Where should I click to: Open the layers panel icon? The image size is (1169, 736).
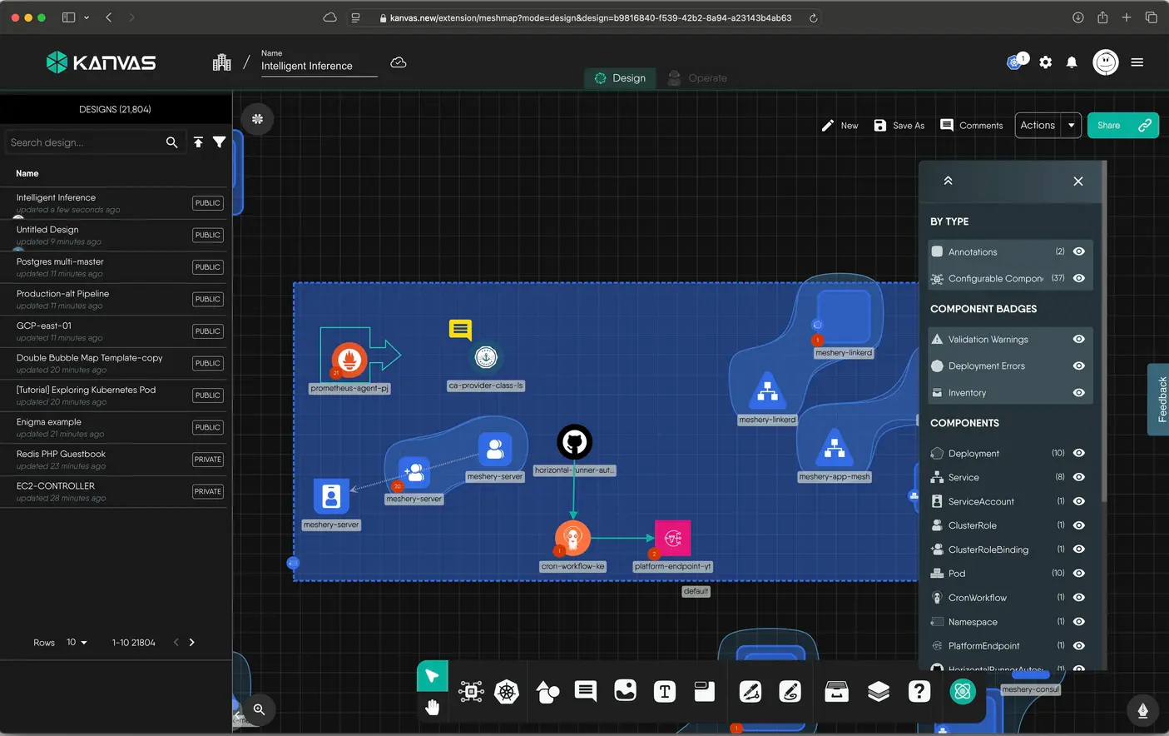pyautogui.click(x=879, y=692)
